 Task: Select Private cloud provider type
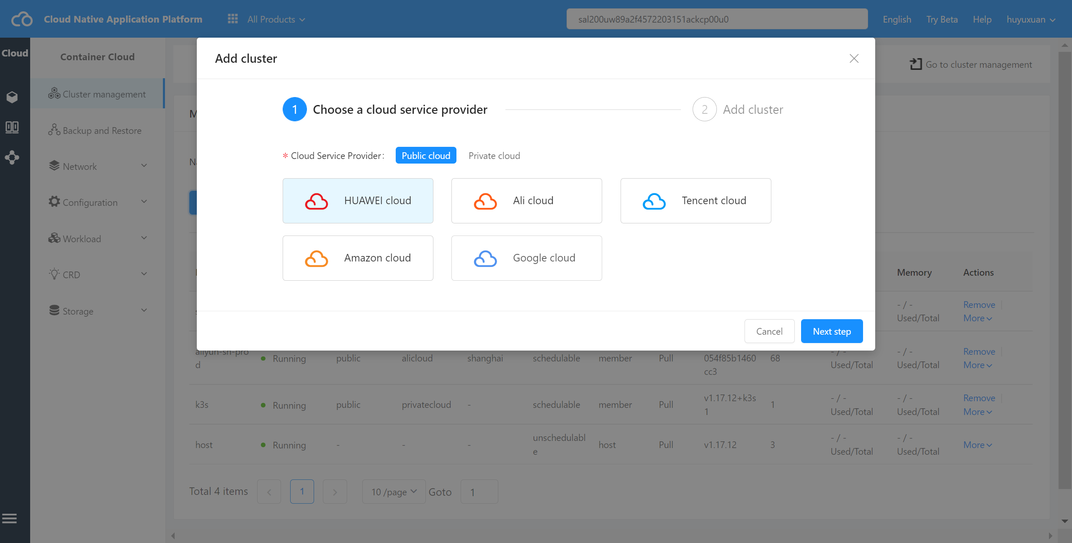(494, 155)
